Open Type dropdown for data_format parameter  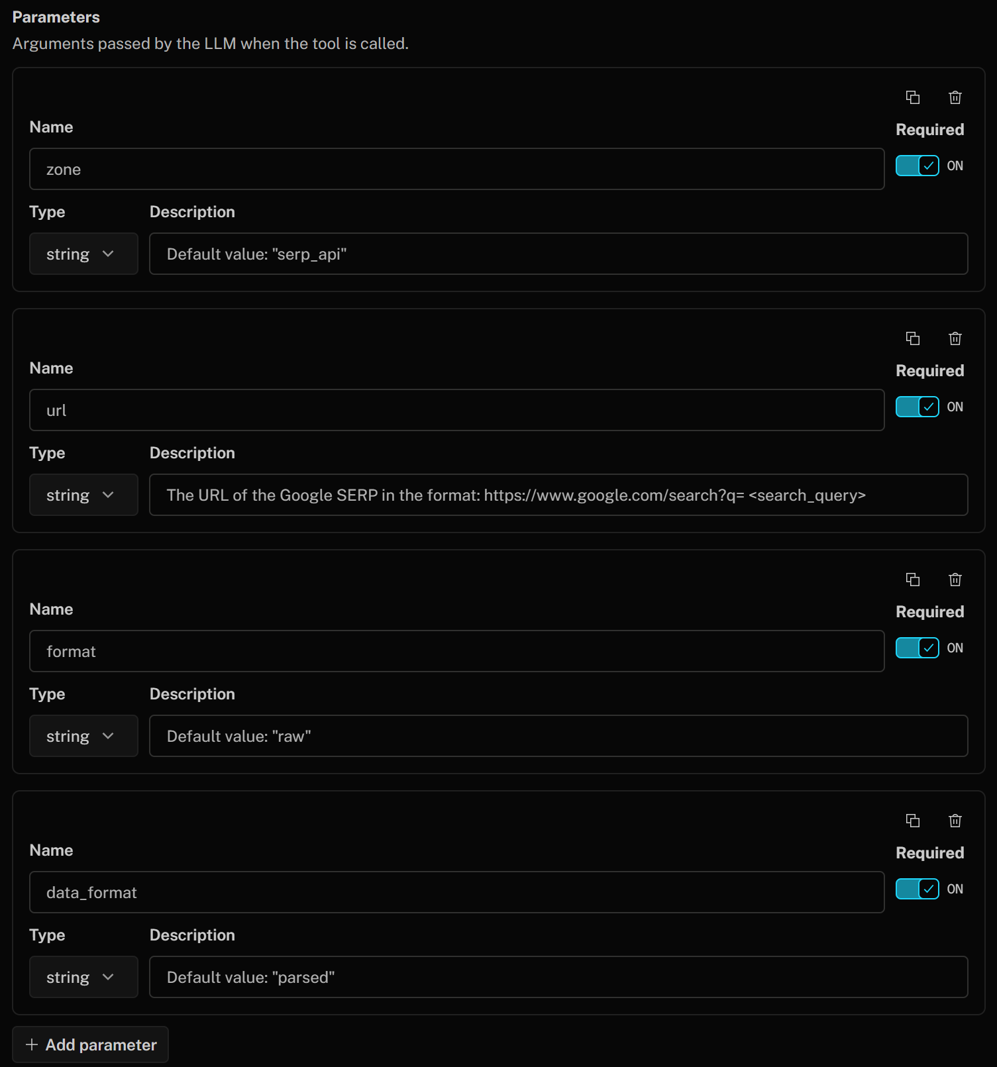(83, 977)
